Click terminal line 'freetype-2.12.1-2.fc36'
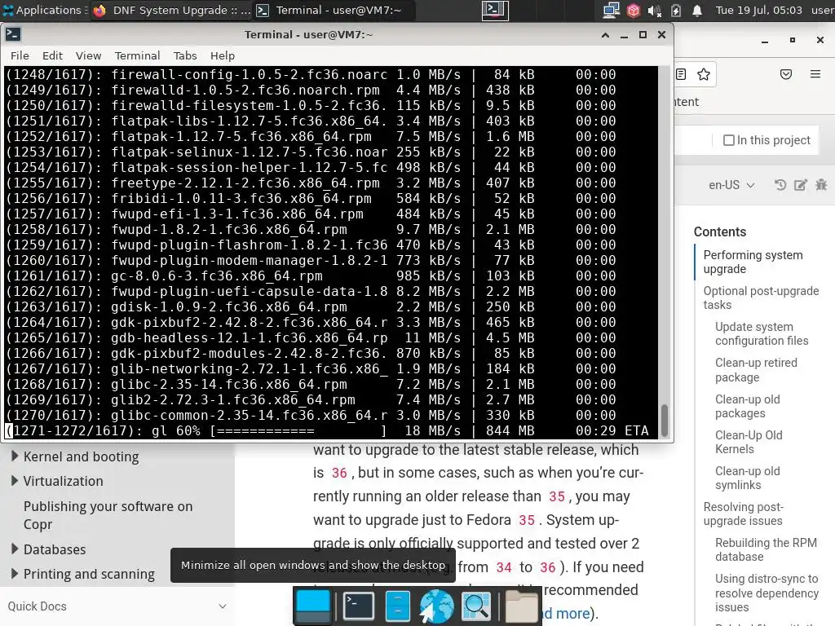The width and height of the screenshot is (835, 626). tap(311, 183)
